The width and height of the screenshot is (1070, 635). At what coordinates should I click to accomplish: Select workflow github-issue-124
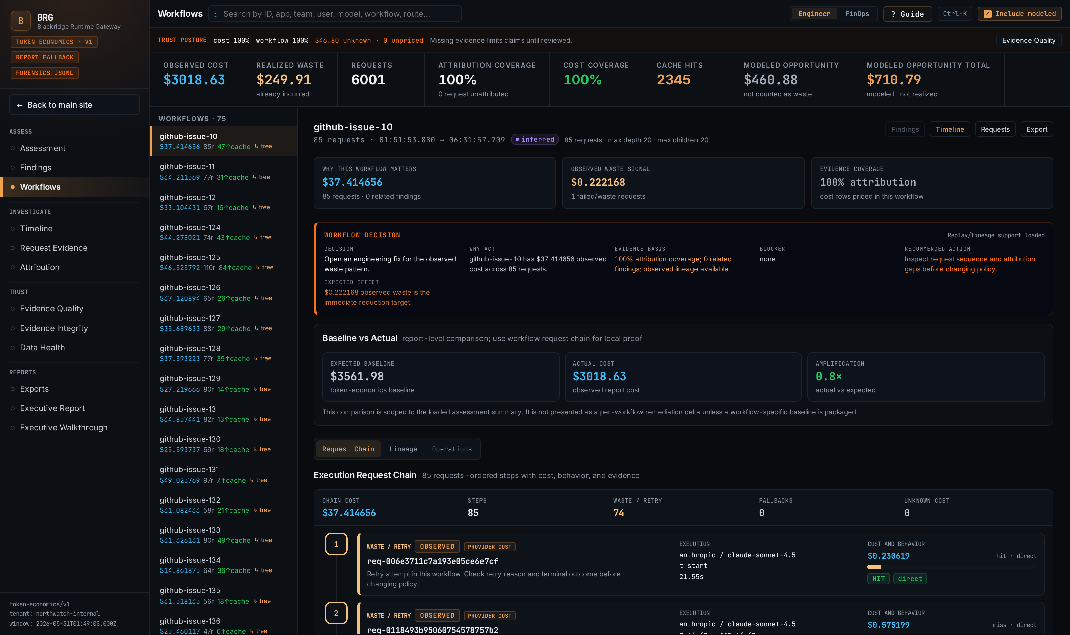click(223, 232)
